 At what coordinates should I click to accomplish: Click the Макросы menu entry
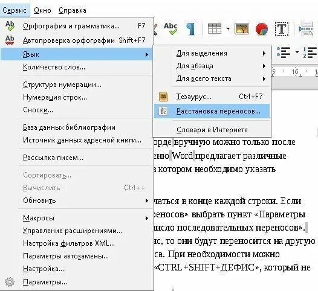pyautogui.click(x=77, y=218)
